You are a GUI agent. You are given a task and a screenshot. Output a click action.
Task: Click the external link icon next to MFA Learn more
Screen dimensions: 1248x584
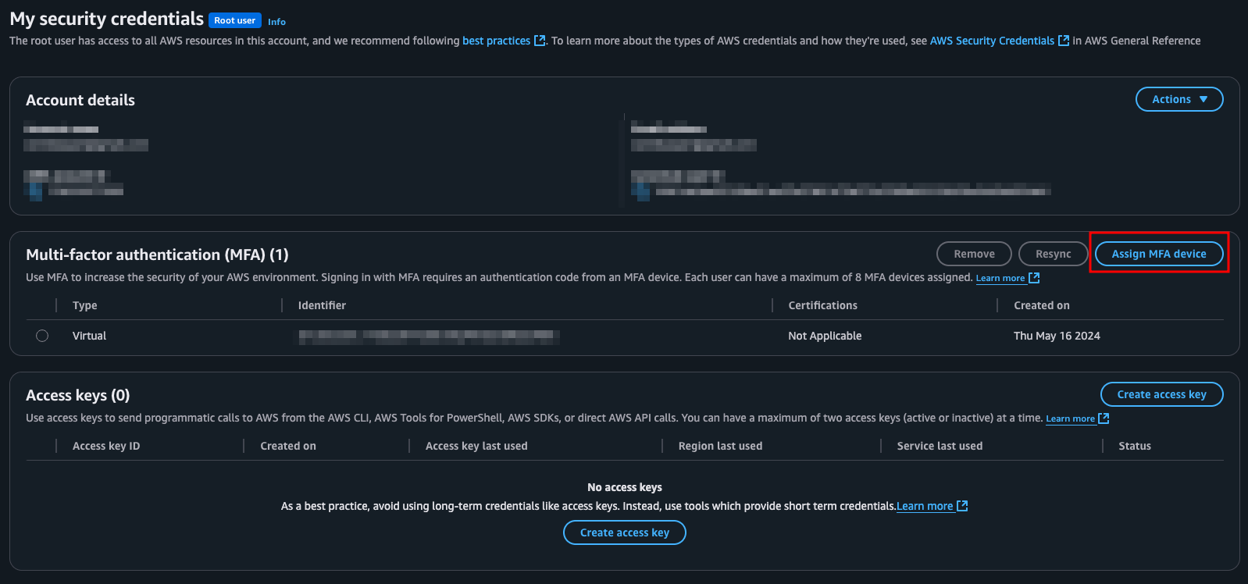1034,278
